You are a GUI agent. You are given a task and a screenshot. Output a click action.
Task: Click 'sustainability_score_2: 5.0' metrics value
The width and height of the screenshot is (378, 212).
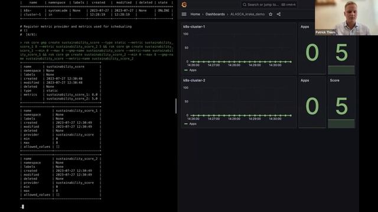72,98
